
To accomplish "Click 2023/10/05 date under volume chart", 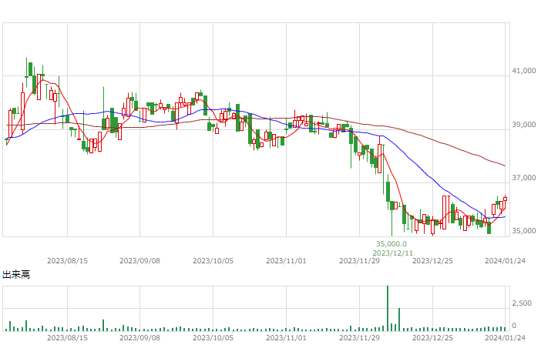I will pos(213,338).
